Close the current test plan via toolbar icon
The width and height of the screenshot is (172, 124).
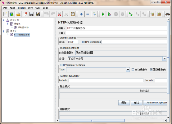(25, 14)
